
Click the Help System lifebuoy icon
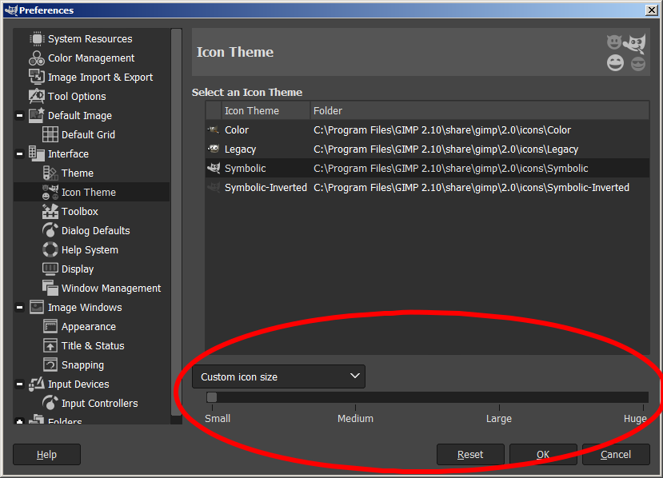coord(50,249)
